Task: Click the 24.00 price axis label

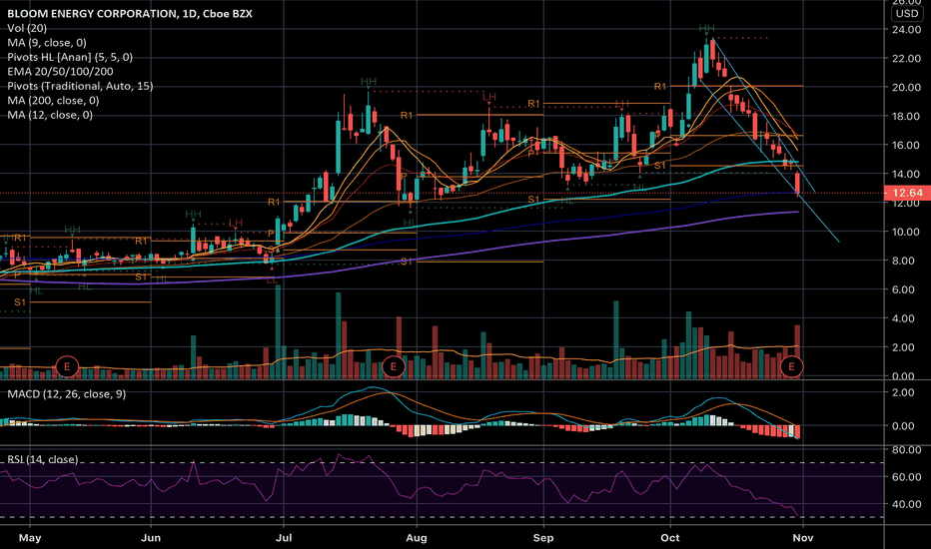Action: pos(907,29)
